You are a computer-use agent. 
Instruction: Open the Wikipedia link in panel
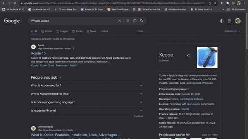tap(207, 83)
